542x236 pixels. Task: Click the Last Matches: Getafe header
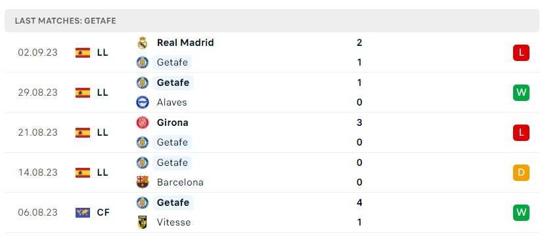click(x=65, y=21)
